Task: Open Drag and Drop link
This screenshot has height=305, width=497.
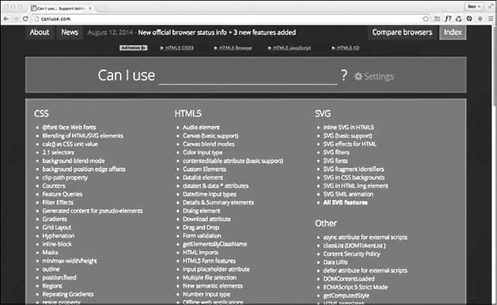Action: tap(201, 227)
